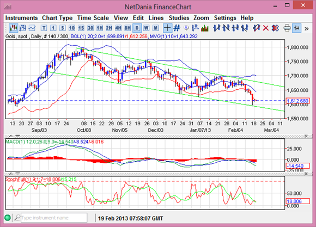Open the View menu
The image size is (316, 227).
(121, 18)
